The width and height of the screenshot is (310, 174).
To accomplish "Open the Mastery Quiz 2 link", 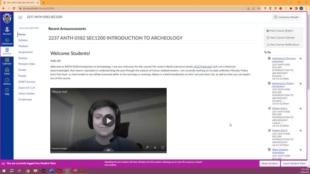I will (x=279, y=130).
